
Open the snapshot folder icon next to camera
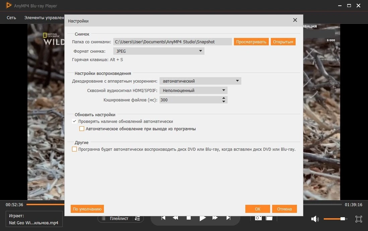pos(269,218)
